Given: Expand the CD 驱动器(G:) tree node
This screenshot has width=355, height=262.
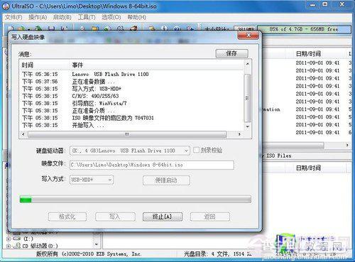Looking at the screenshot, I should [8, 246].
